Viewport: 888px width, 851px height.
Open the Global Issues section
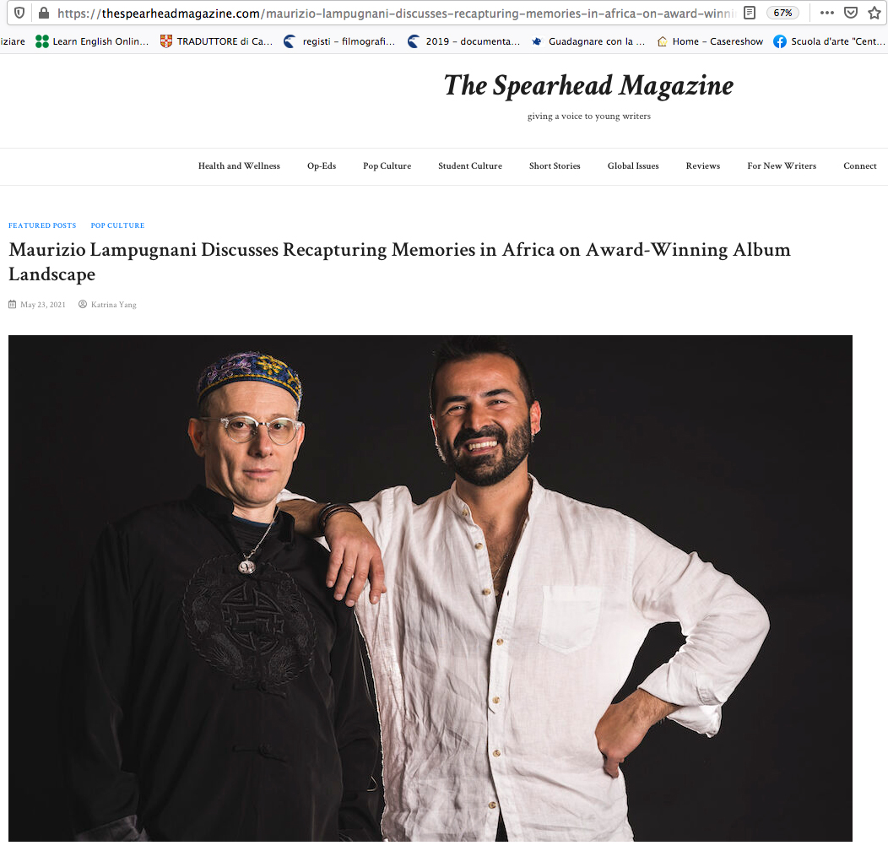pos(633,166)
